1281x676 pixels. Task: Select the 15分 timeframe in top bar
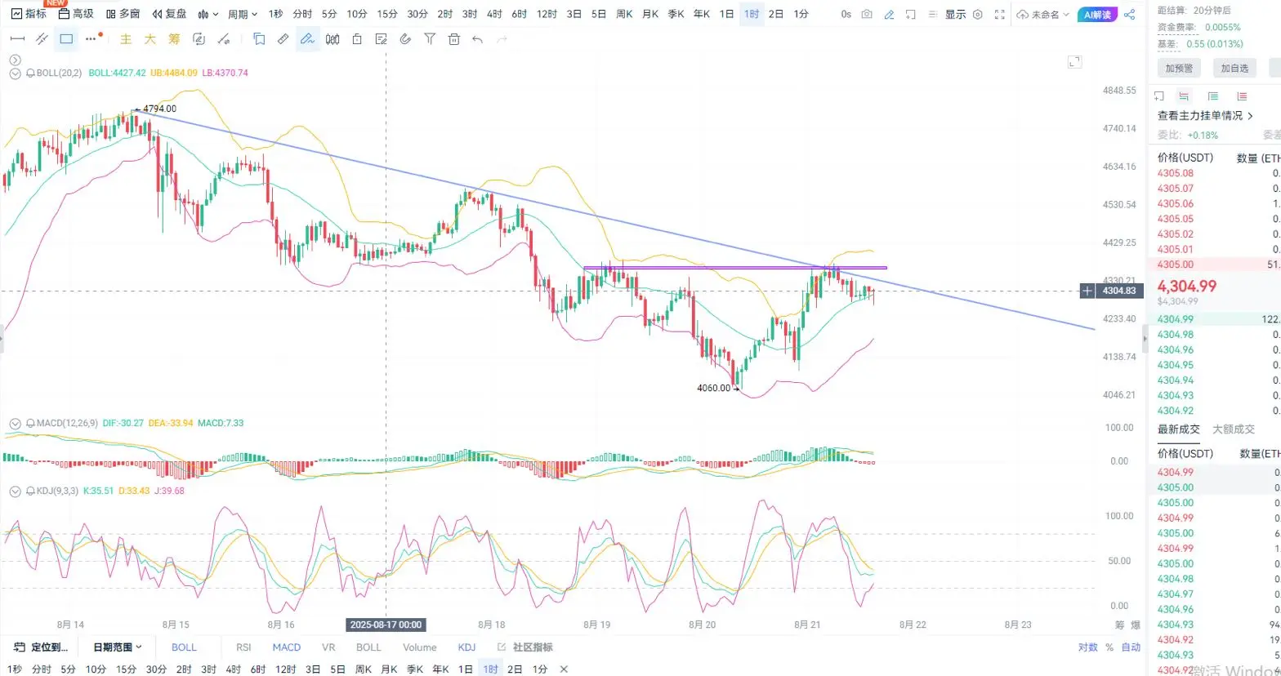click(387, 14)
